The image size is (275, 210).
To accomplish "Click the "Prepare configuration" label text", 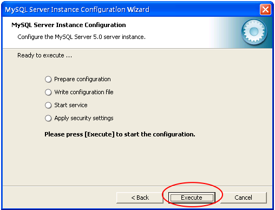I will [82, 79].
